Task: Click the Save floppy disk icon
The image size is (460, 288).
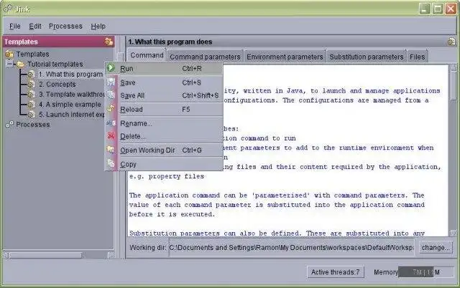Action: (111, 82)
